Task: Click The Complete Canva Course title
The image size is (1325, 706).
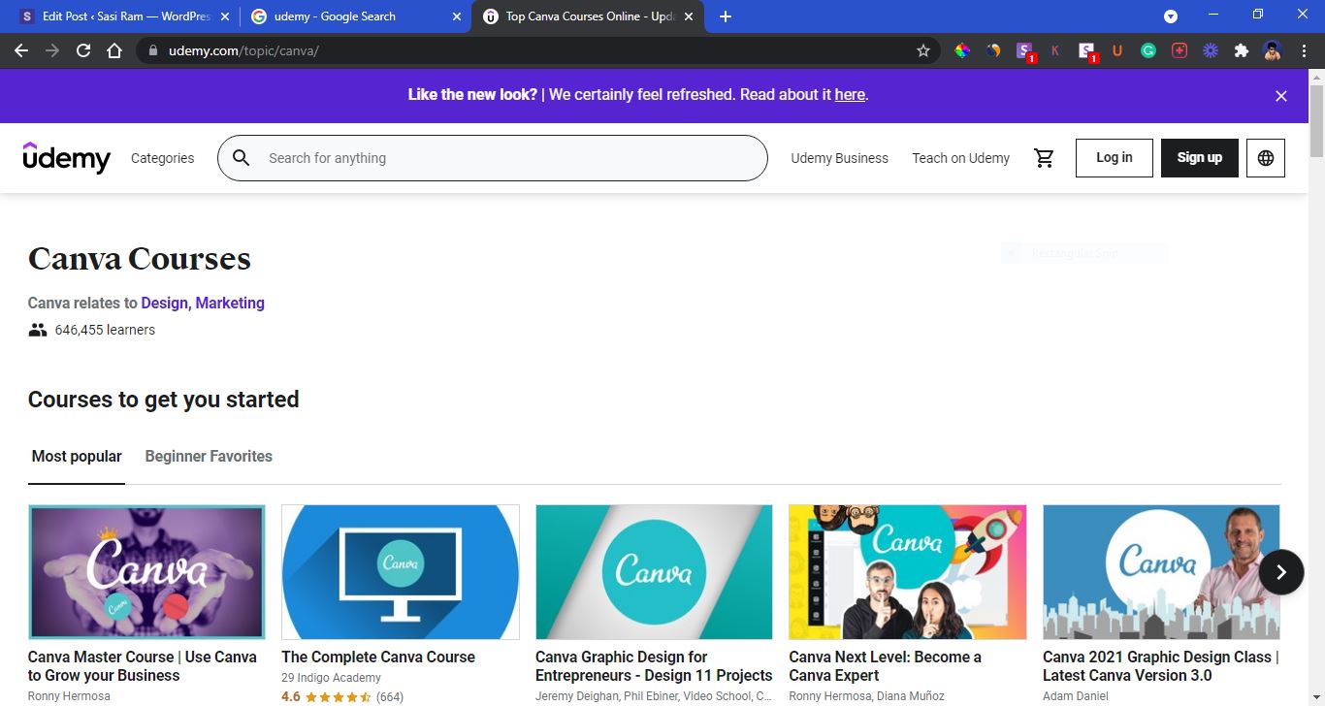Action: pos(378,657)
